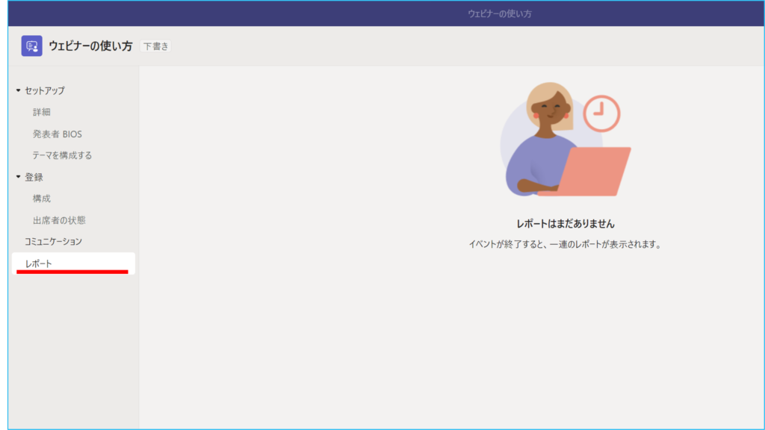Click the レポートはまだありません heading
The width and height of the screenshot is (765, 430).
565,223
